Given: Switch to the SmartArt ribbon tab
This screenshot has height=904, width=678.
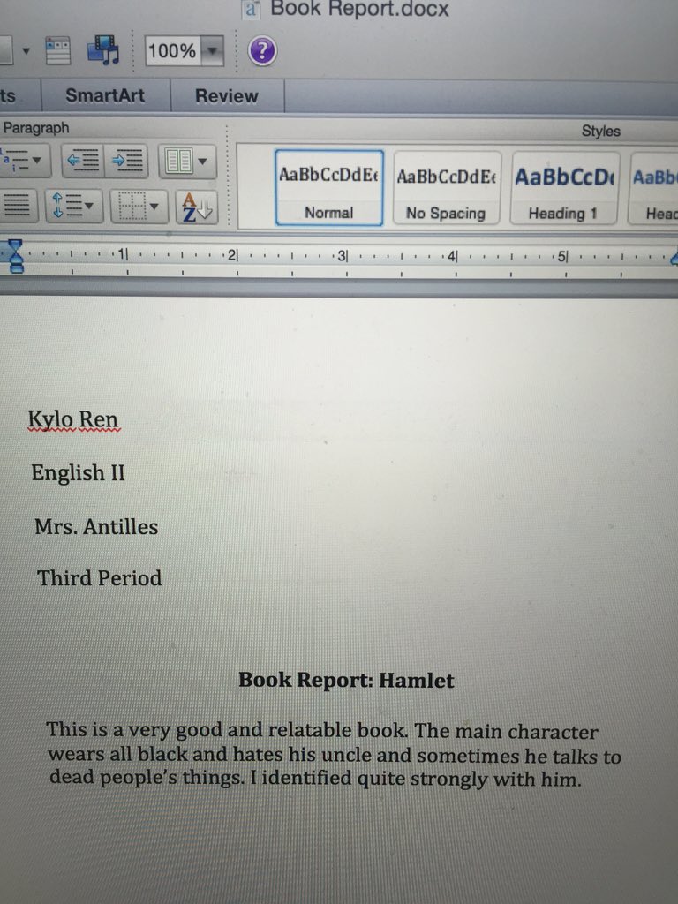Looking at the screenshot, I should coord(105,95).
